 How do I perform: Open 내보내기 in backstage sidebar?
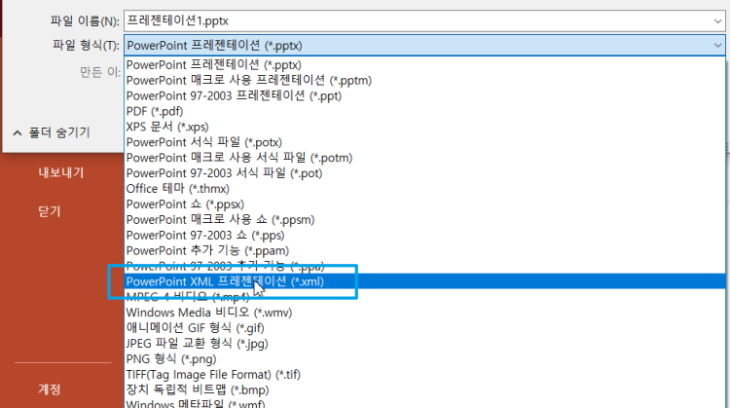pyautogui.click(x=61, y=172)
